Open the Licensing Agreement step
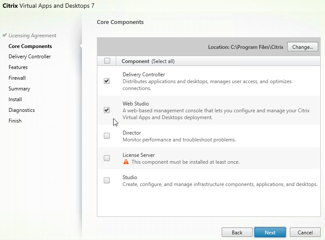The image size is (325, 240). pyautogui.click(x=32, y=36)
